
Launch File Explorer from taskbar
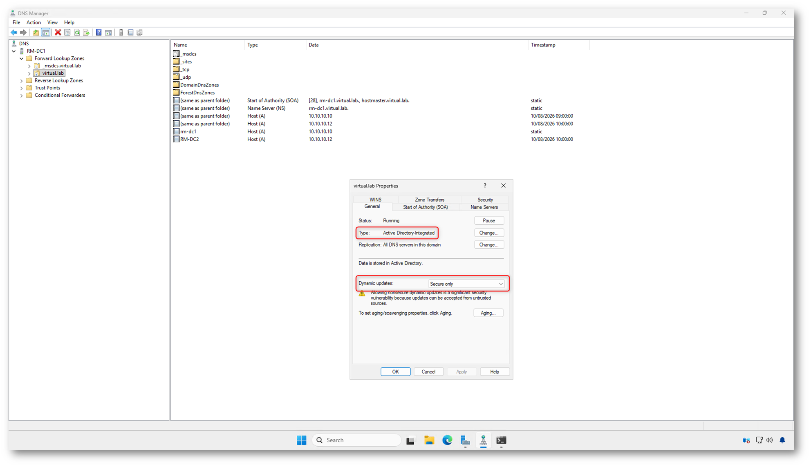point(429,440)
